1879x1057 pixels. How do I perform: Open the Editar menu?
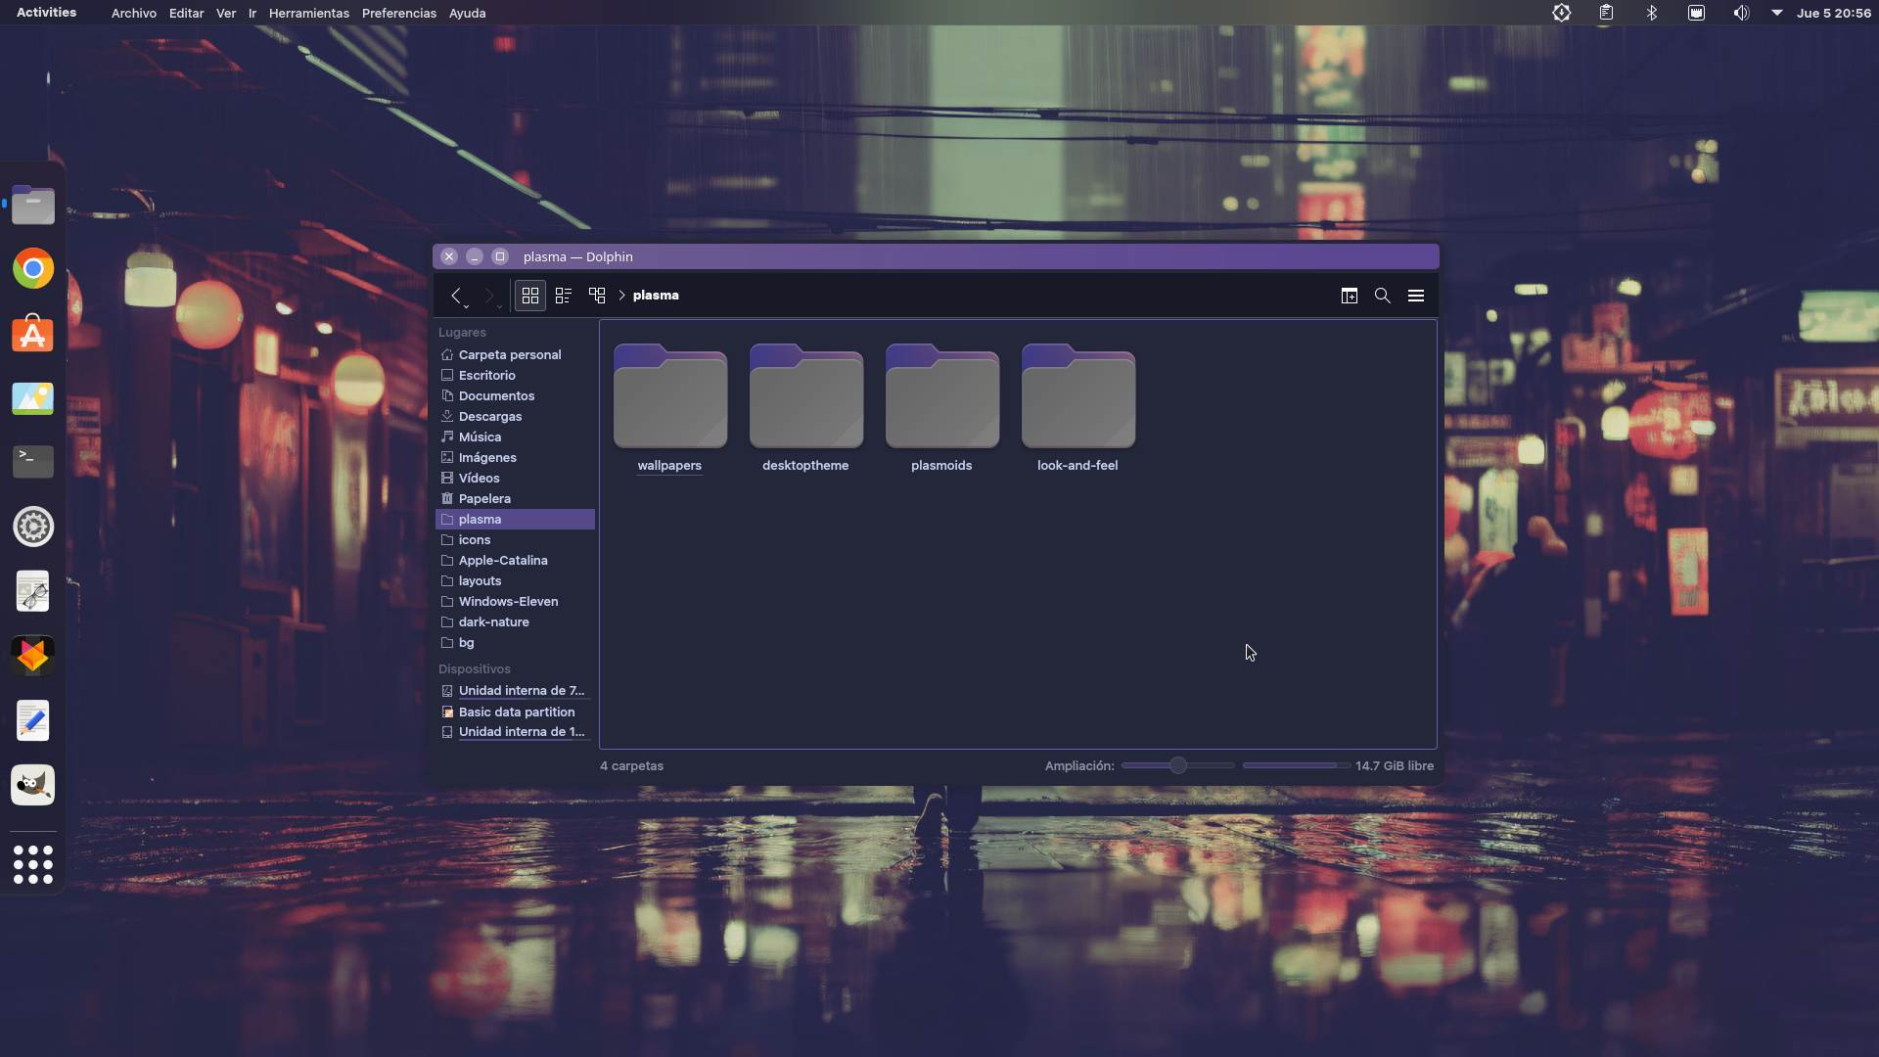tap(186, 13)
